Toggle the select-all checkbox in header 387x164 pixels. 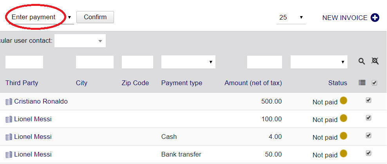[374, 83]
